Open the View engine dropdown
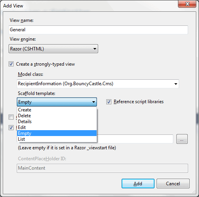The width and height of the screenshot is (199, 197). [53, 49]
